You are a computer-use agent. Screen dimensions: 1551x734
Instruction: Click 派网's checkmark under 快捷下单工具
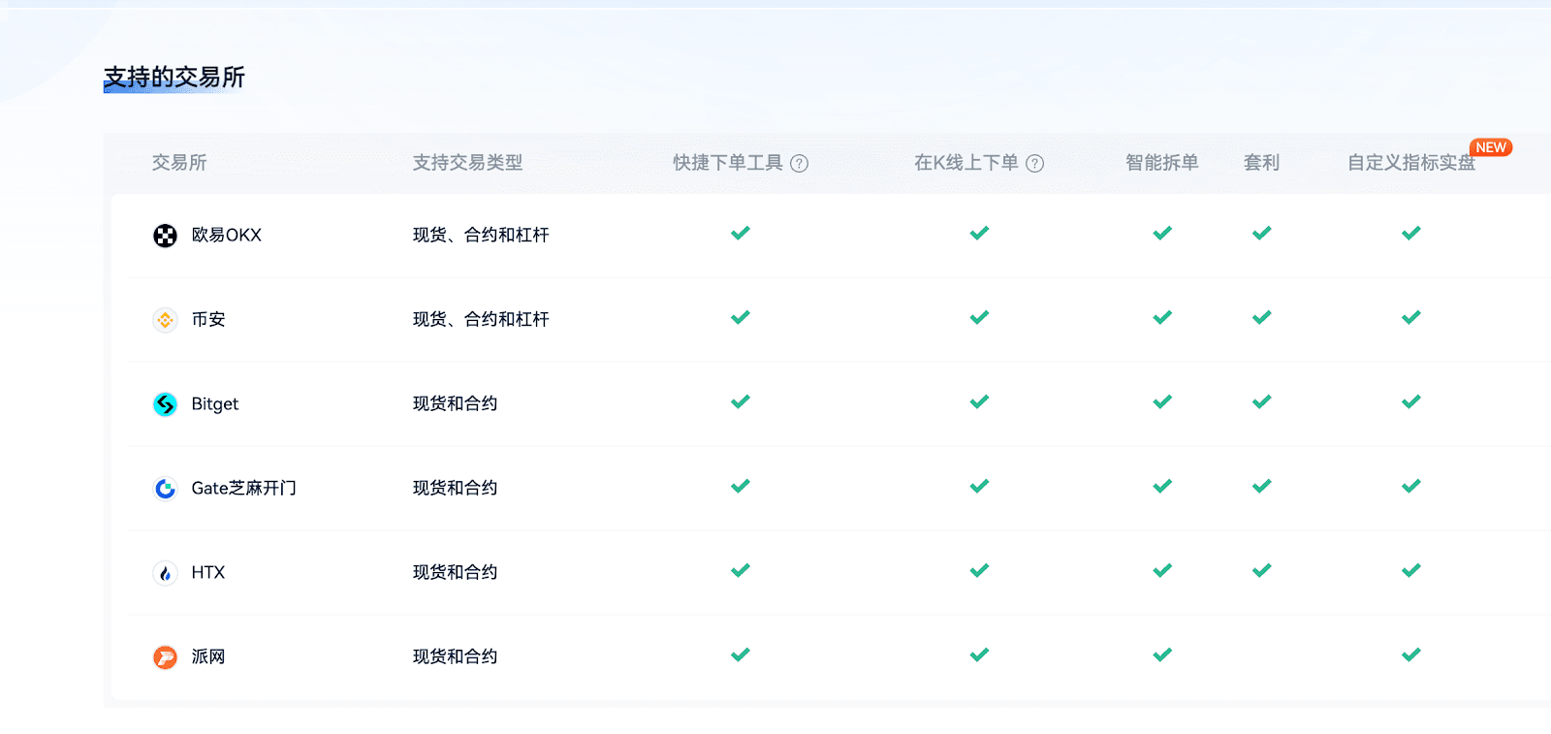[741, 654]
